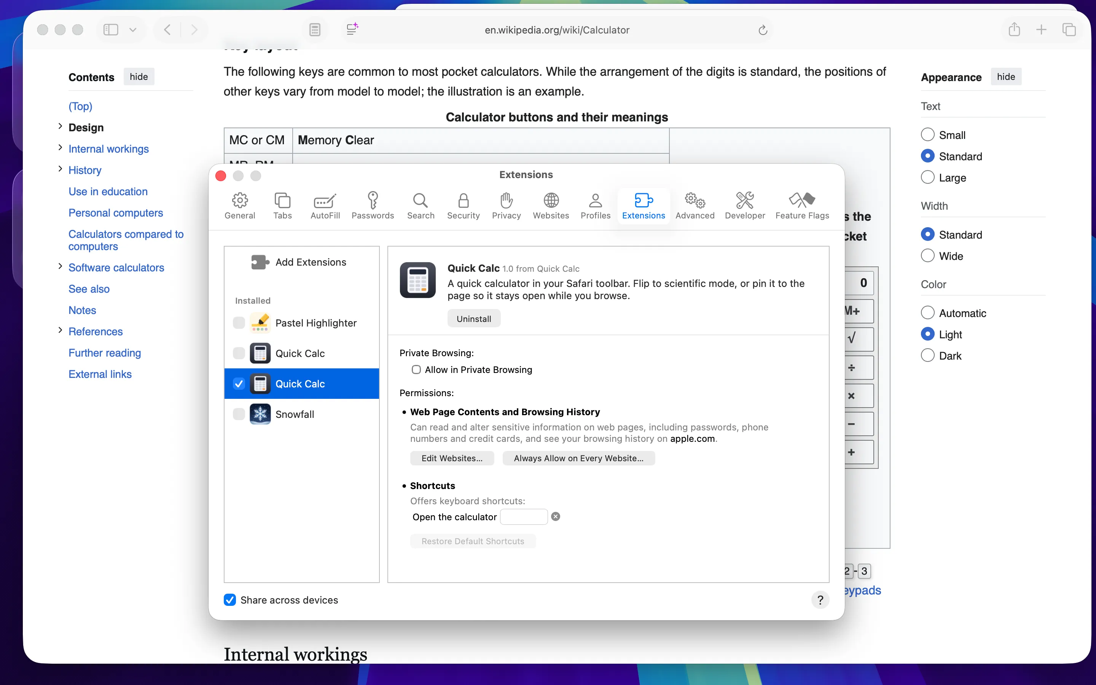1096x685 pixels.
Task: Open the General settings tab
Action: [240, 205]
